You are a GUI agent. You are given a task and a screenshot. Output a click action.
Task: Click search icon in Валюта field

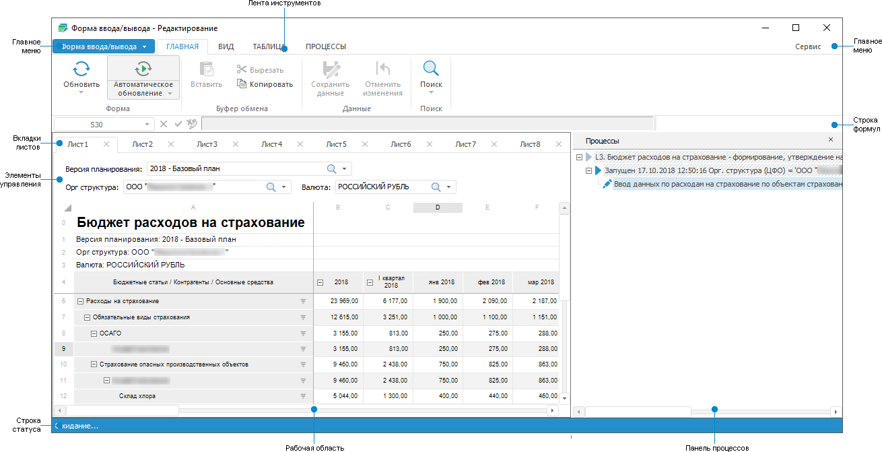tap(436, 187)
